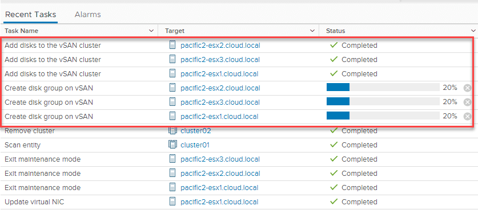Screen dimensions: 478x210
Task: Select Create disk group on vSAN for esx2
Action: pos(49,88)
